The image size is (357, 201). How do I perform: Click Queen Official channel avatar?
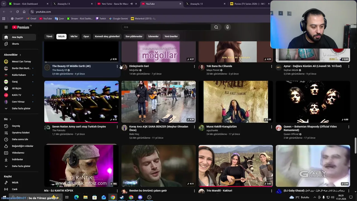pyautogui.click(x=279, y=128)
